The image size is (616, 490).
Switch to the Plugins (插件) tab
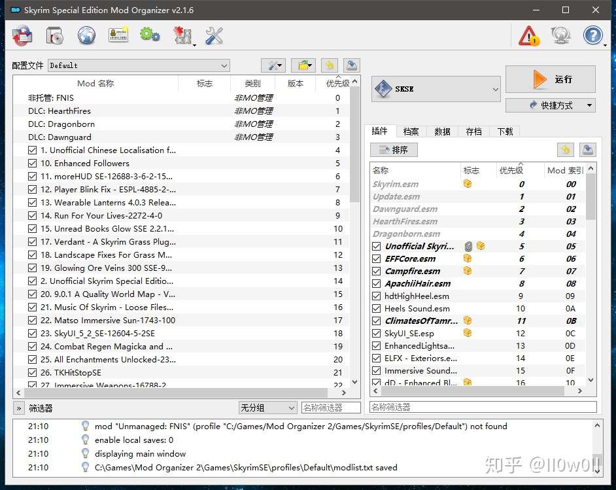pyautogui.click(x=379, y=131)
